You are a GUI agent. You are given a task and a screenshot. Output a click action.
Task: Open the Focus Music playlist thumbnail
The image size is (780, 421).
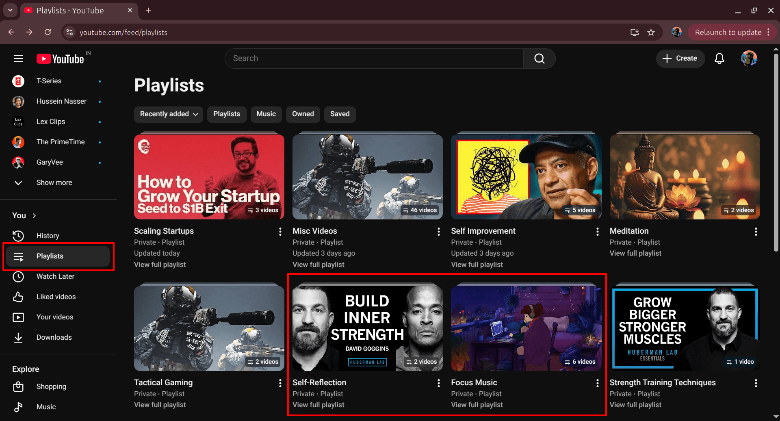526,328
